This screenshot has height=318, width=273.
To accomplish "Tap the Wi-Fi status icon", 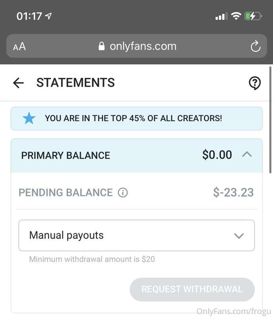I will click(x=236, y=16).
